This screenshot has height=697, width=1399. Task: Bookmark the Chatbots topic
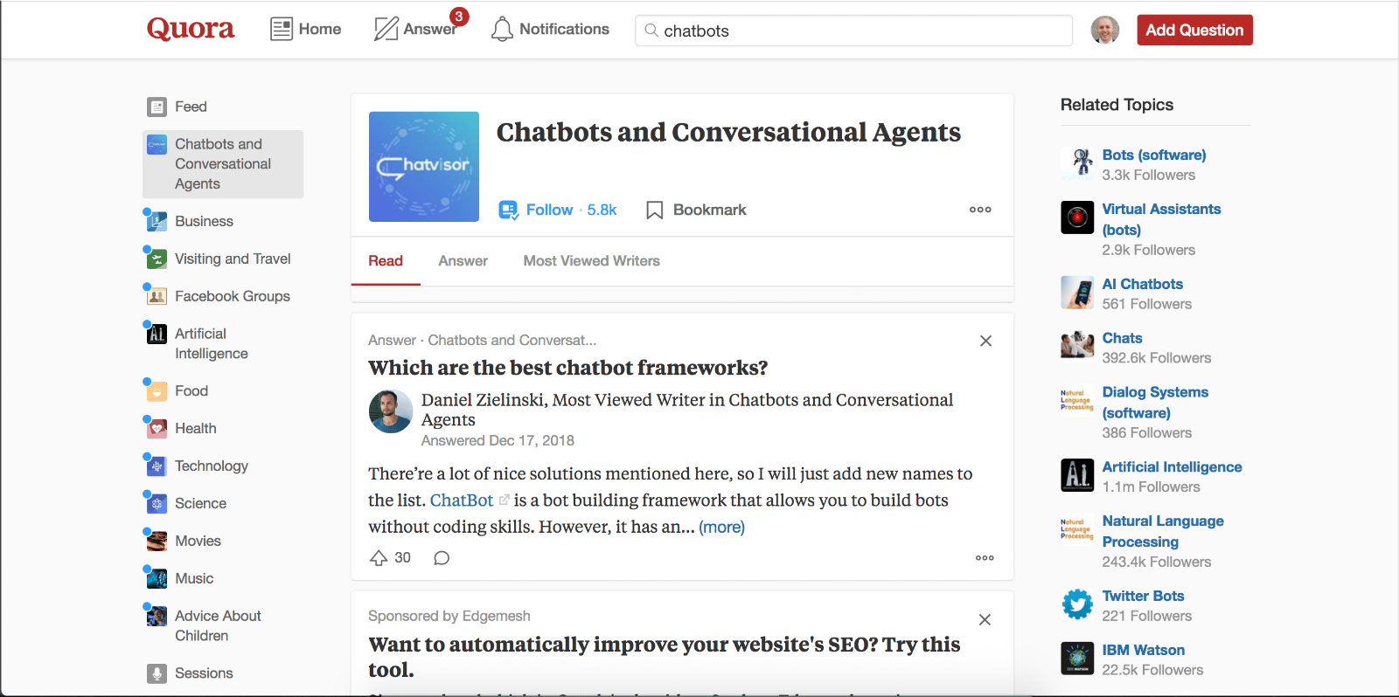tap(696, 210)
